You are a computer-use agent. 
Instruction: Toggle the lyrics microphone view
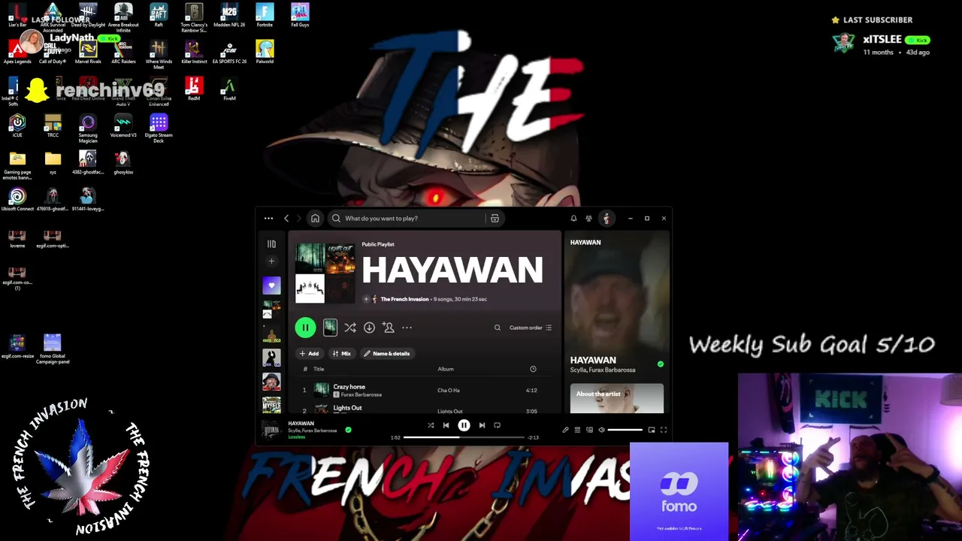pyautogui.click(x=565, y=430)
